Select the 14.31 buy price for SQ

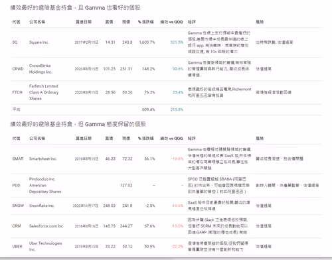tap(110, 42)
